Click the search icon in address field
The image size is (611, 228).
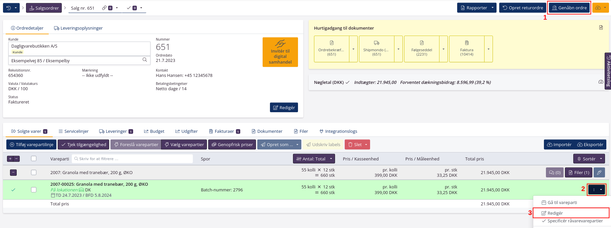pyautogui.click(x=145, y=60)
